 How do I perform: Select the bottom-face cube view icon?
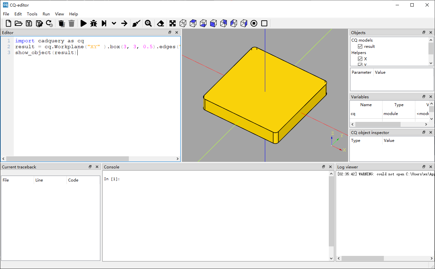click(203, 23)
